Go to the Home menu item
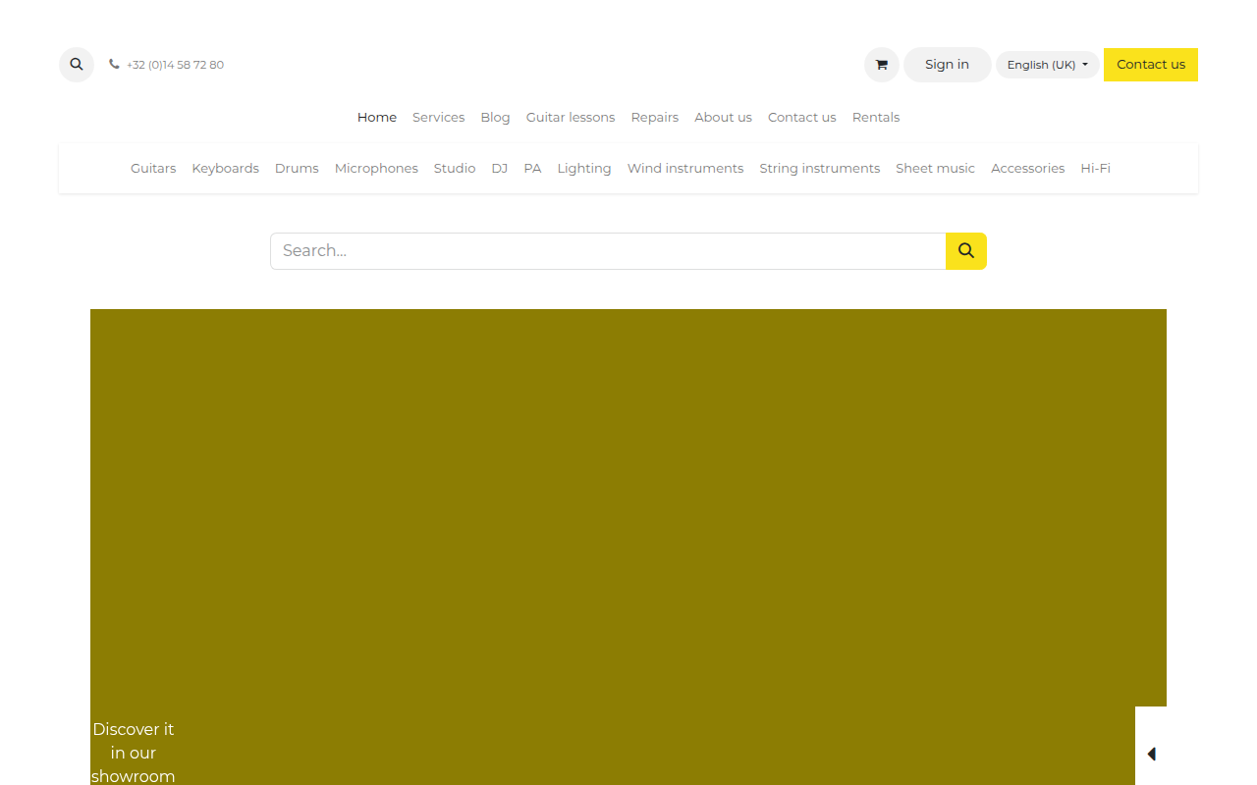1257x785 pixels. click(377, 117)
